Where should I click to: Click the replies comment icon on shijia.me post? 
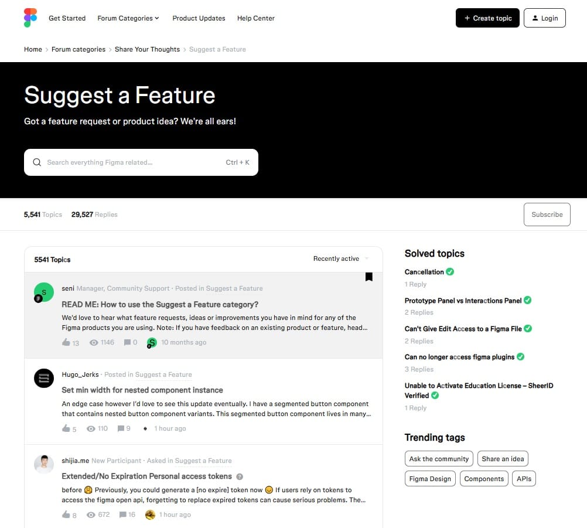coord(123,515)
